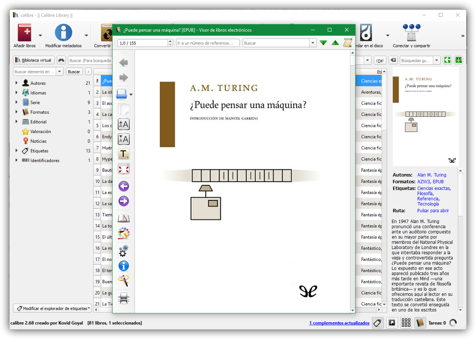Screen dimensions: 476x339
Task: Open the Modificar el explorador de etiquetas menu
Action: (52, 308)
